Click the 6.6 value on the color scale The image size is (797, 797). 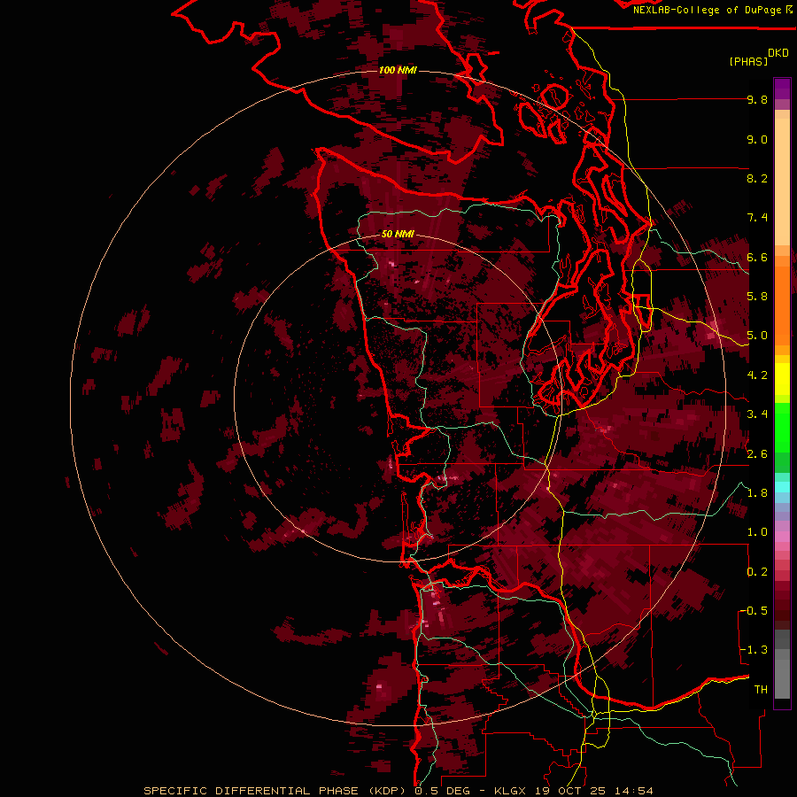757,258
